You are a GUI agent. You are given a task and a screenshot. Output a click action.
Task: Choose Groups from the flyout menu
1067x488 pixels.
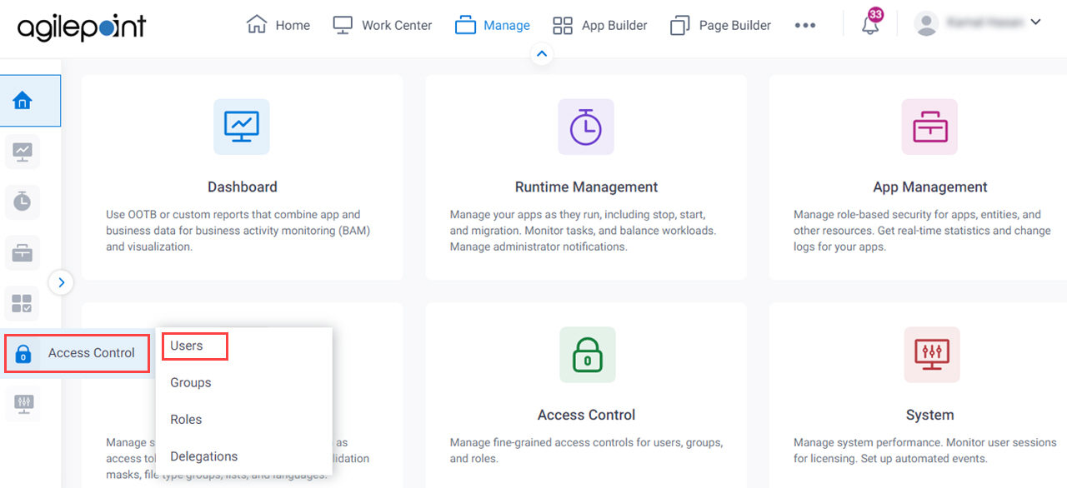(191, 383)
